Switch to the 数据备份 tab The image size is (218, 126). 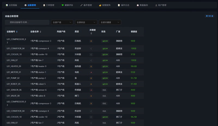point(142,5)
